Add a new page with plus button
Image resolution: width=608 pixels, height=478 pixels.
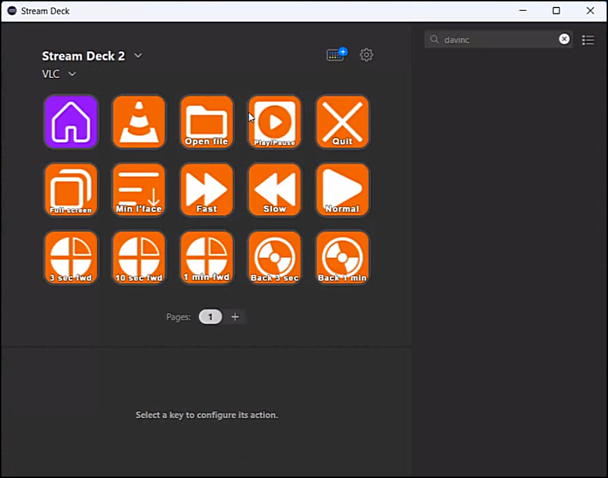click(235, 317)
